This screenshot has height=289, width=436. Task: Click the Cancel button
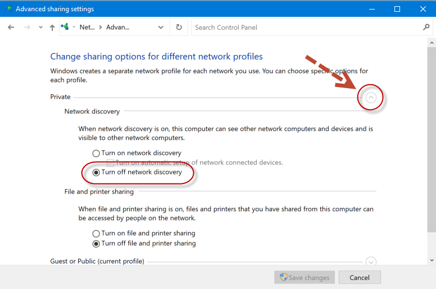pos(359,277)
